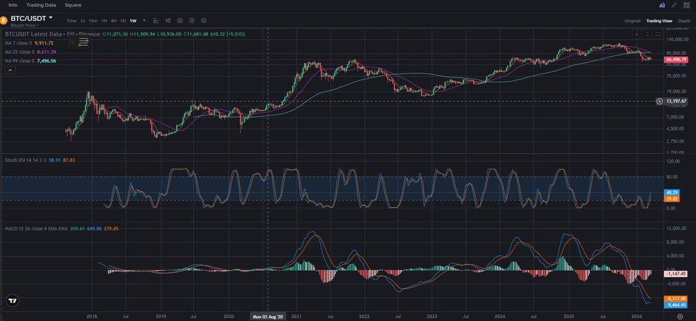Click the MA 25 value 8,611.29

pos(46,52)
